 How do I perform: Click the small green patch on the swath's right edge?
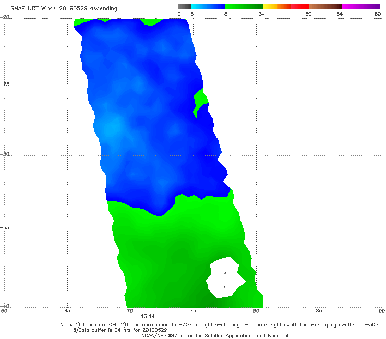point(200,102)
